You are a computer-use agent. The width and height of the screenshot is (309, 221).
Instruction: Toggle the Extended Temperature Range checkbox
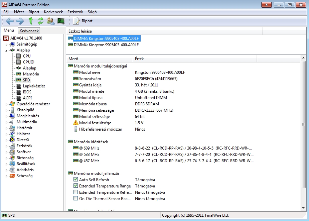point(76,186)
